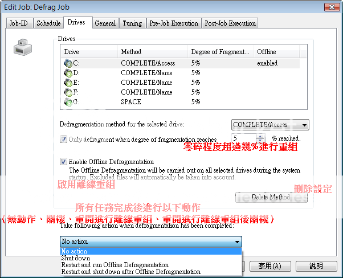Select 'COMPLETE/Name' method cell of E: row
The width and height of the screenshot is (343, 278).
[146, 83]
